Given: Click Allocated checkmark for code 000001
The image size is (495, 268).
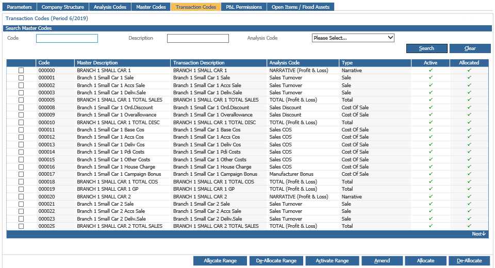Looking at the screenshot, I should (x=469, y=77).
